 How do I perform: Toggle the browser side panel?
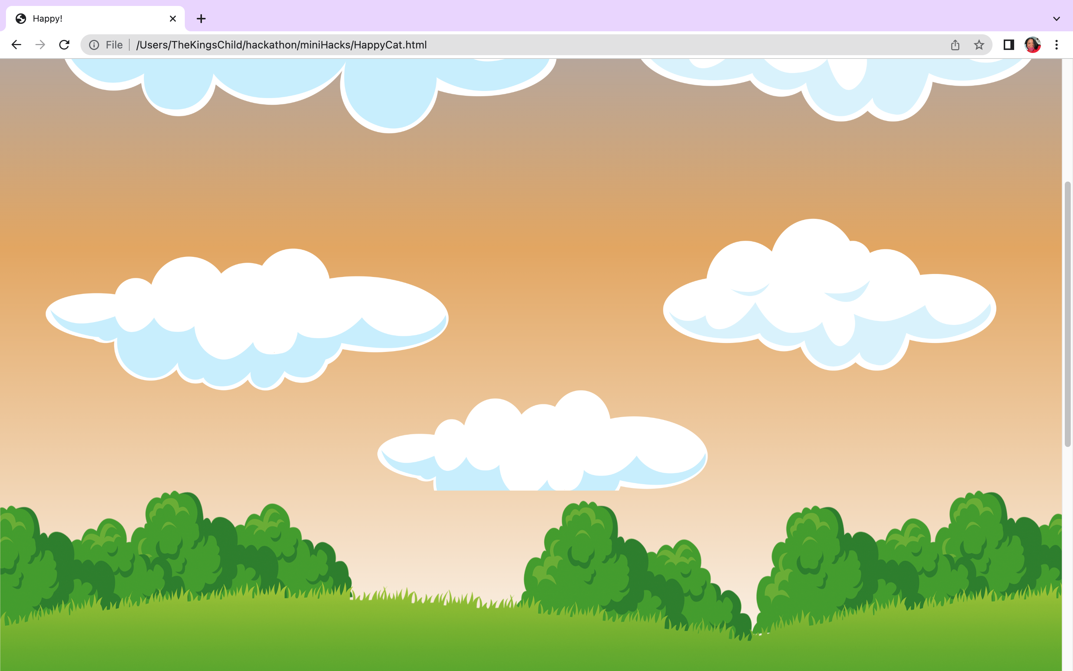pyautogui.click(x=1009, y=45)
